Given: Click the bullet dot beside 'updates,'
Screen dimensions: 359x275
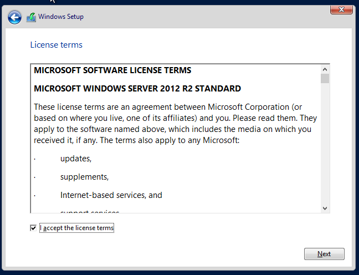Looking at the screenshot, I should [x=34, y=159].
